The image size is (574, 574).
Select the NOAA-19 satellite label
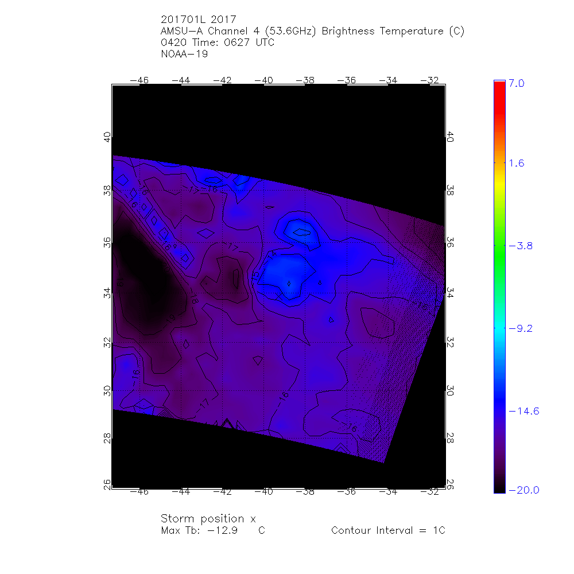point(184,55)
